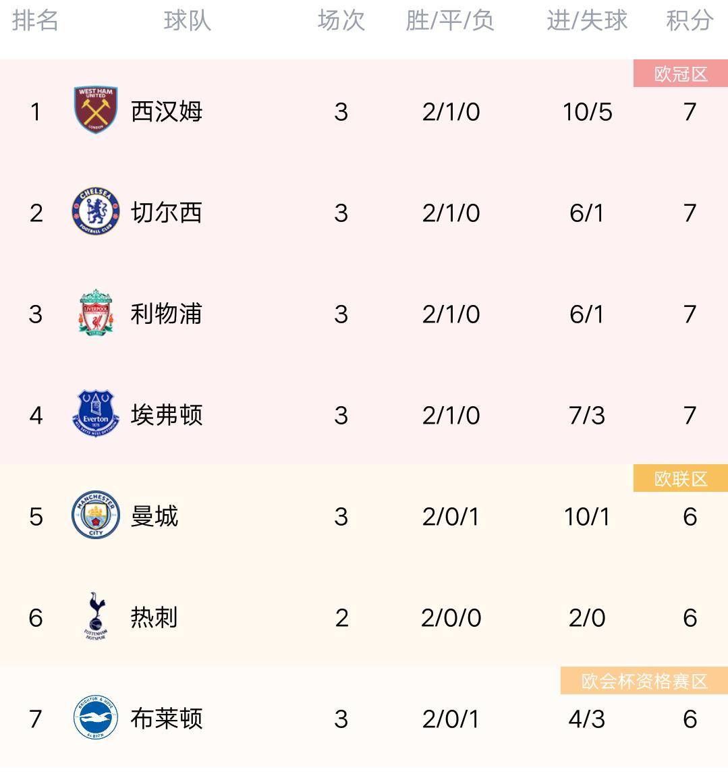Open the Liverpool crest icon
The width and height of the screenshot is (728, 782).
[96, 312]
